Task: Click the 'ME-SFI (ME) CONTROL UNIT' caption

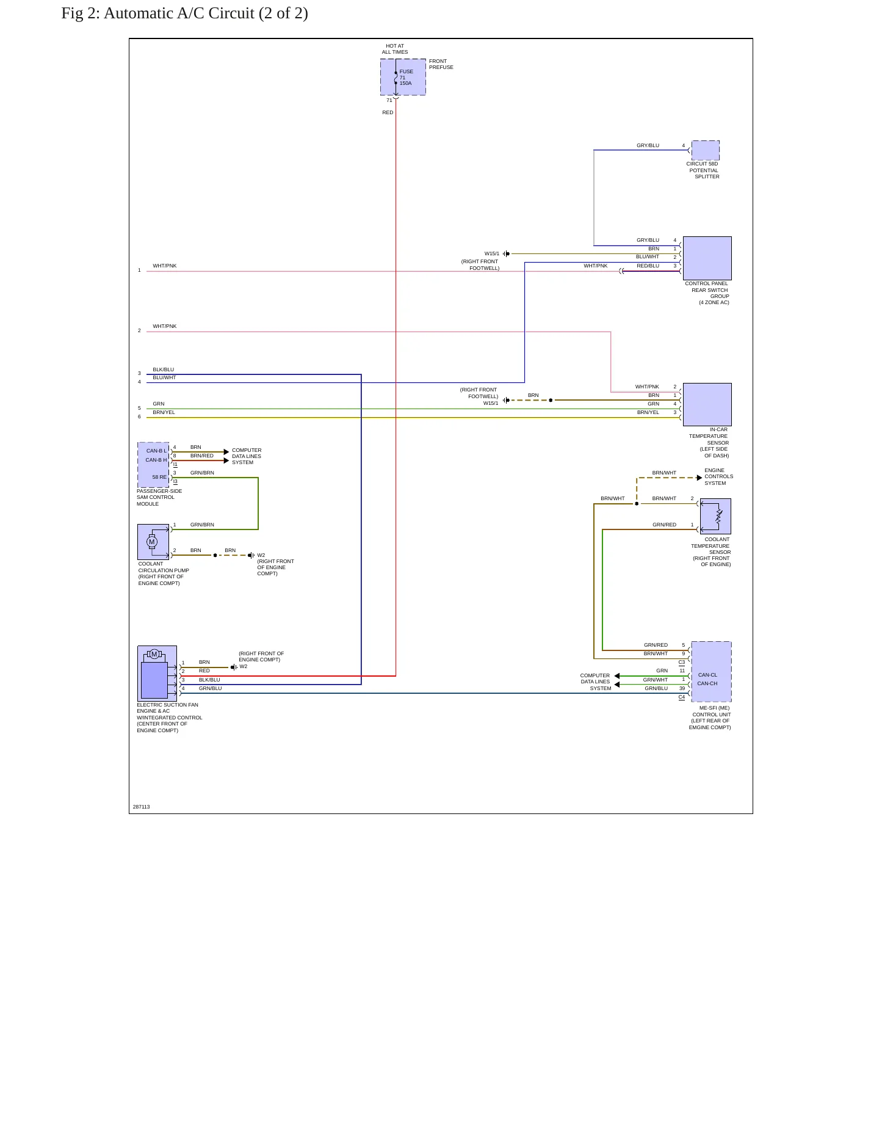Action: coord(710,718)
